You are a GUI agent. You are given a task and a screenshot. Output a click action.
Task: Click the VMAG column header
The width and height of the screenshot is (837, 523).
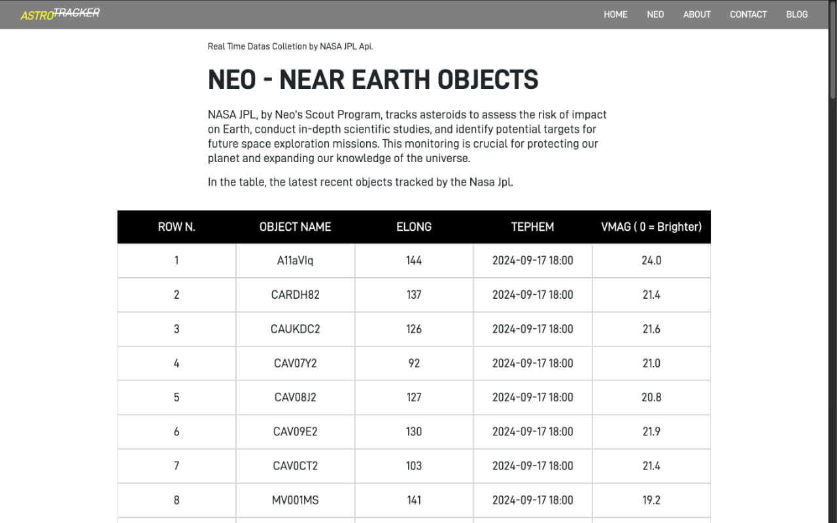point(651,227)
